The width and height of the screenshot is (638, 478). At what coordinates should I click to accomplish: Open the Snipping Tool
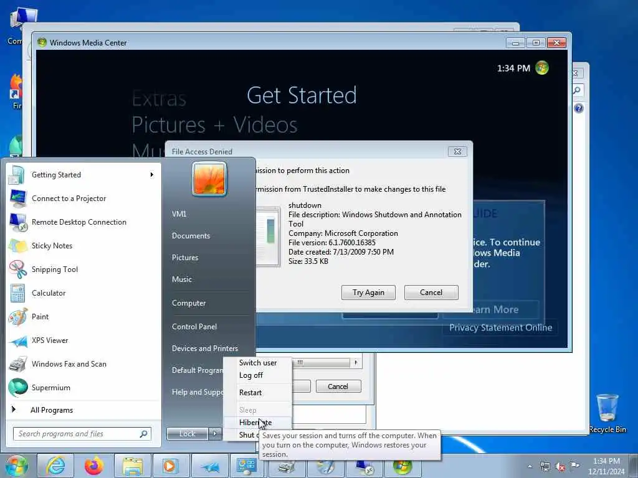(83, 269)
